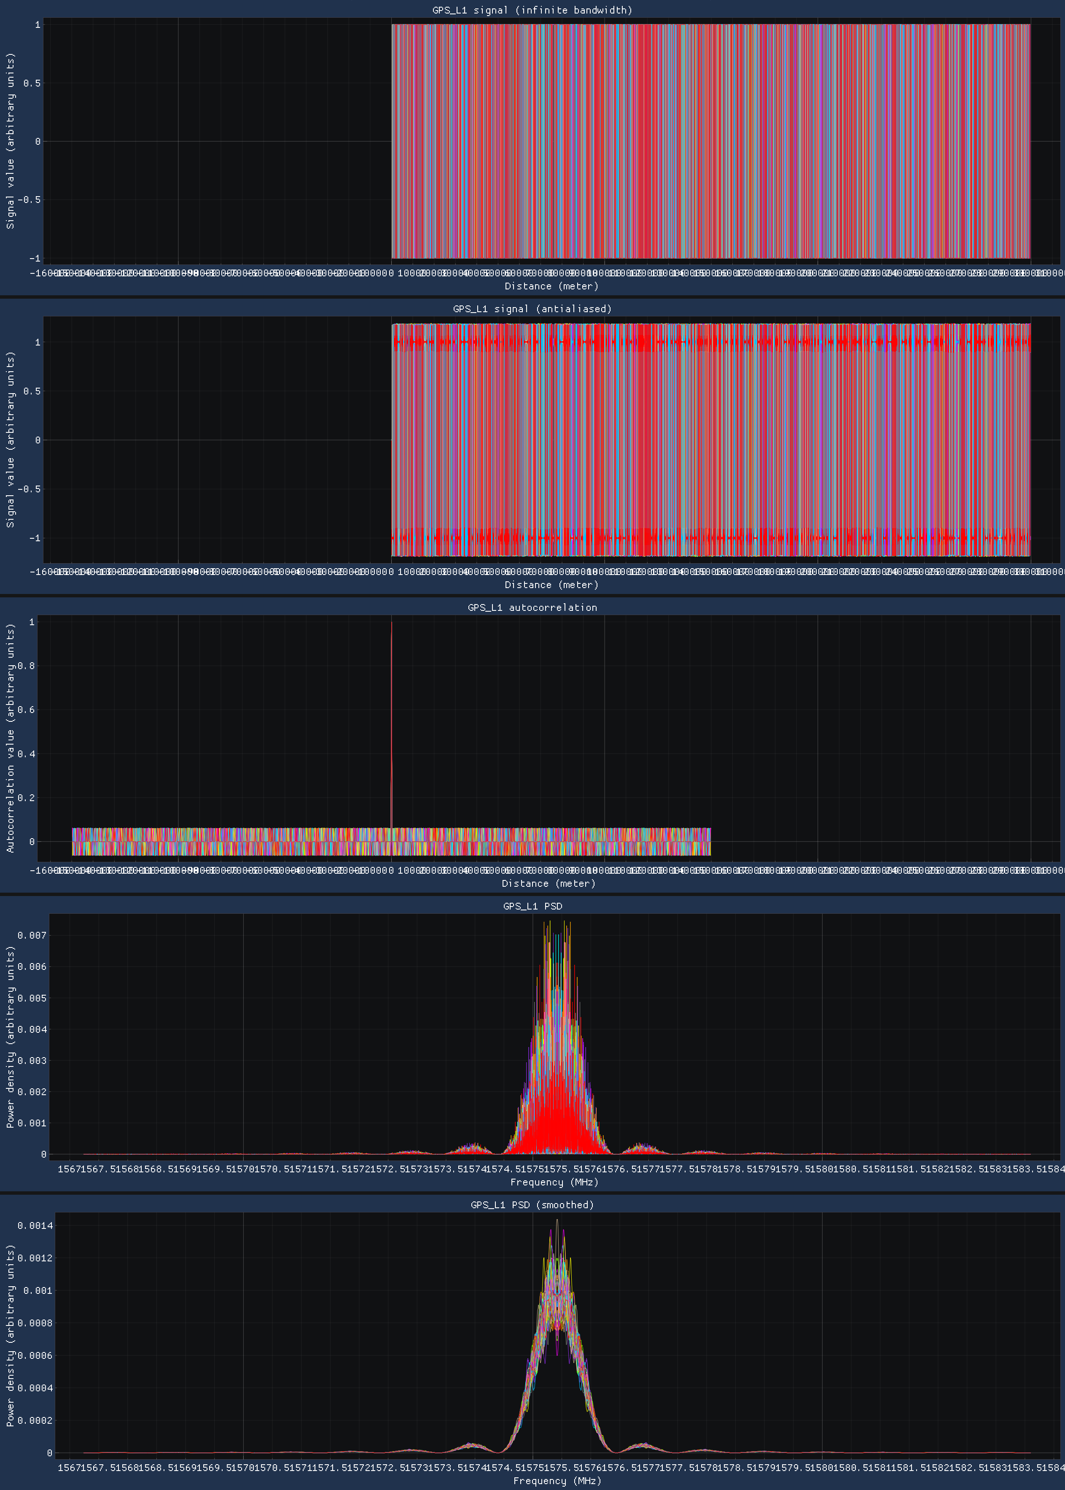Click 'Distance (meter)' label under infinite bandwidth plot
Image resolution: width=1065 pixels, height=1490 pixels.
pyautogui.click(x=551, y=286)
